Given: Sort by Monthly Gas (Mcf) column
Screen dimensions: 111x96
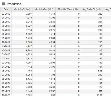Looking at the screenshot, I should 44,9.
